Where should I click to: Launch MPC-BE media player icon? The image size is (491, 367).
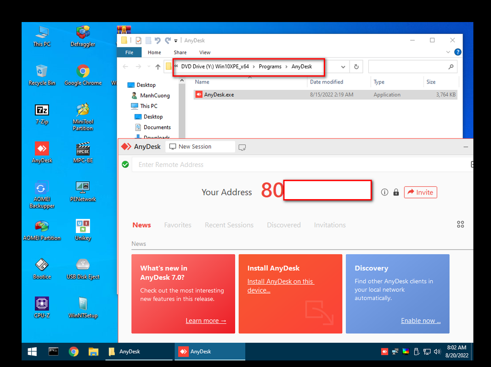coord(83,152)
